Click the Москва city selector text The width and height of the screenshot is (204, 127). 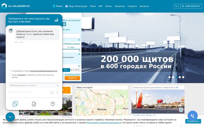pos(59,6)
